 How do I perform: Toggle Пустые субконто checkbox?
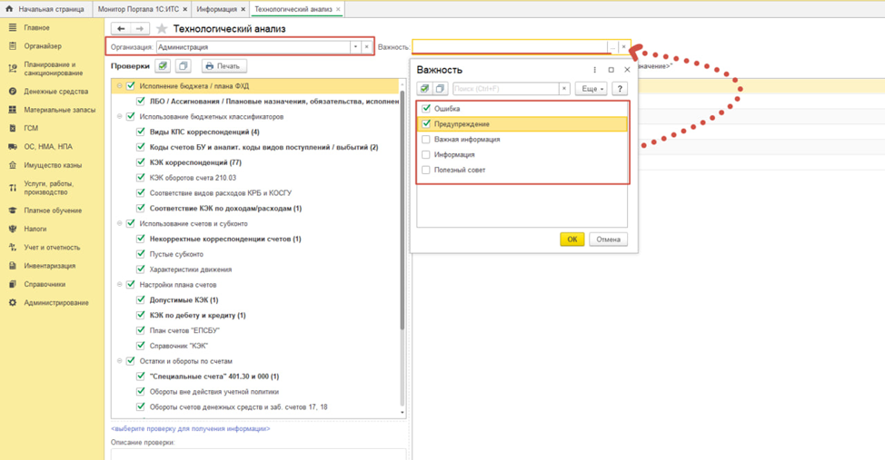coord(141,254)
